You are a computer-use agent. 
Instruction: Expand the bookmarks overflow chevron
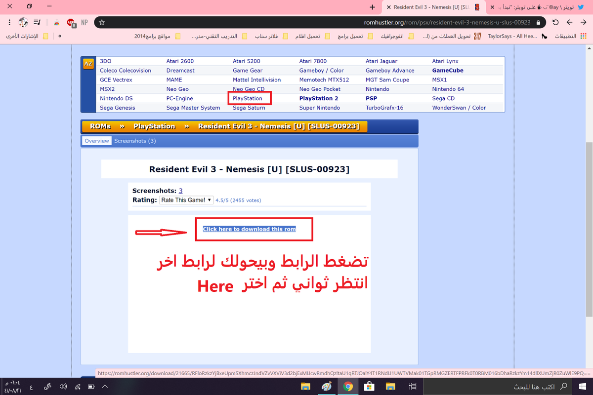pyautogui.click(x=60, y=36)
